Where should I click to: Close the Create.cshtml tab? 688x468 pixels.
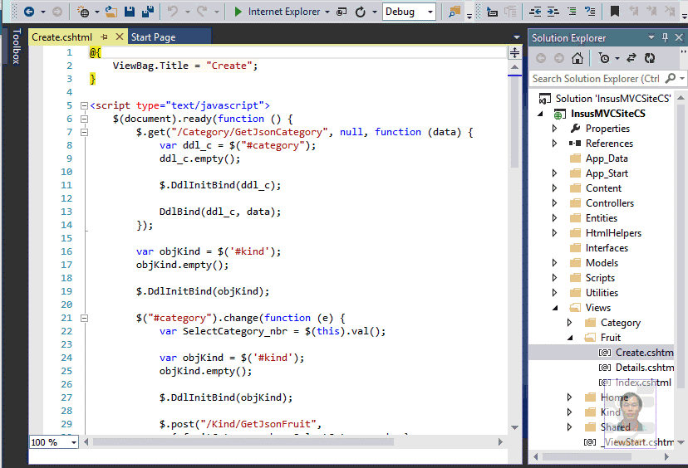tap(119, 37)
